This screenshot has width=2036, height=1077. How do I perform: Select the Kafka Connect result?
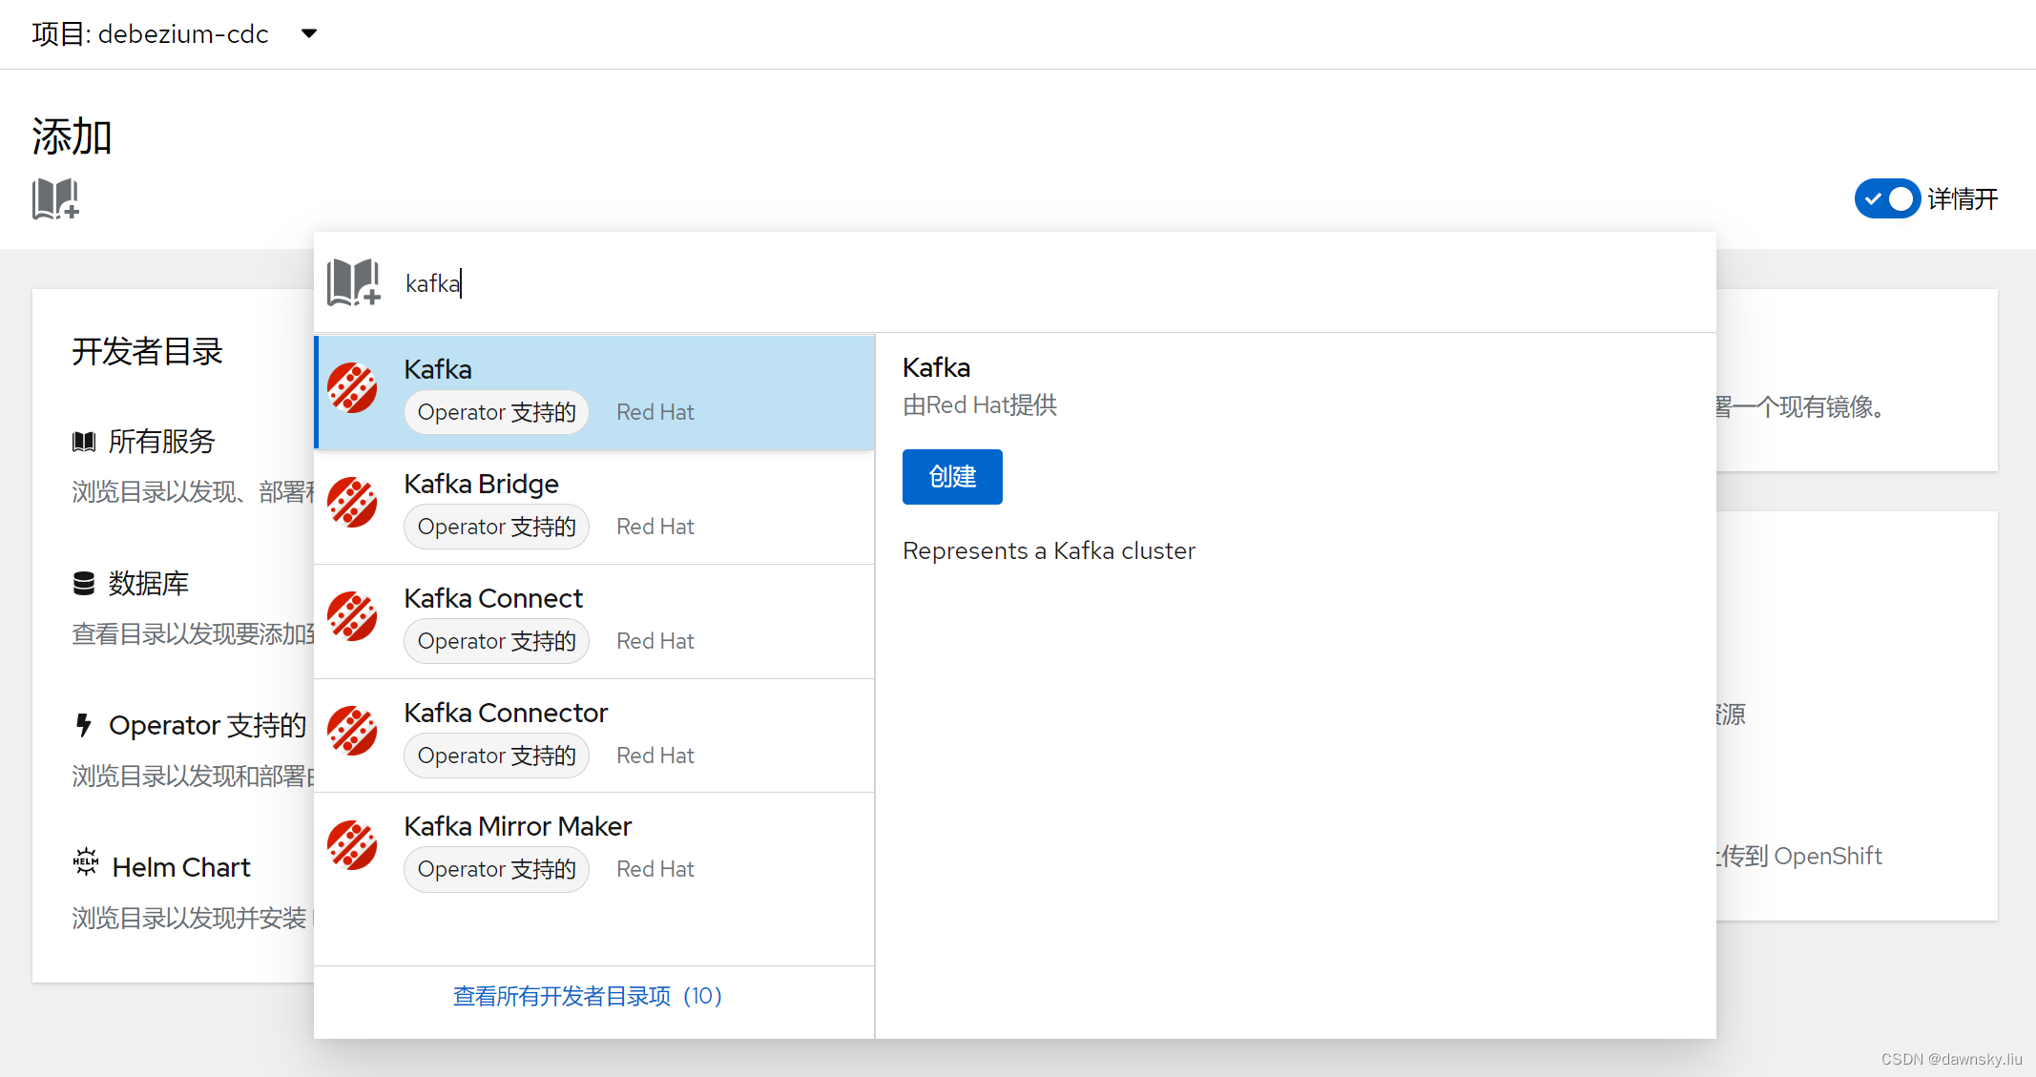click(x=595, y=621)
